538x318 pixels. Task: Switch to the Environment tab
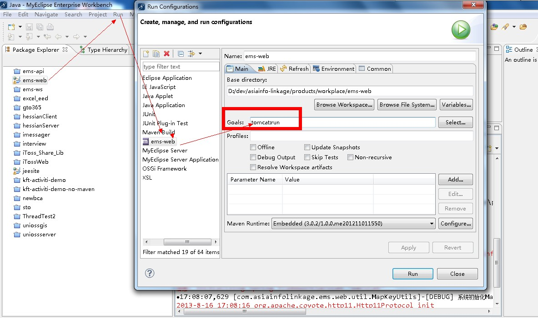[x=333, y=68]
